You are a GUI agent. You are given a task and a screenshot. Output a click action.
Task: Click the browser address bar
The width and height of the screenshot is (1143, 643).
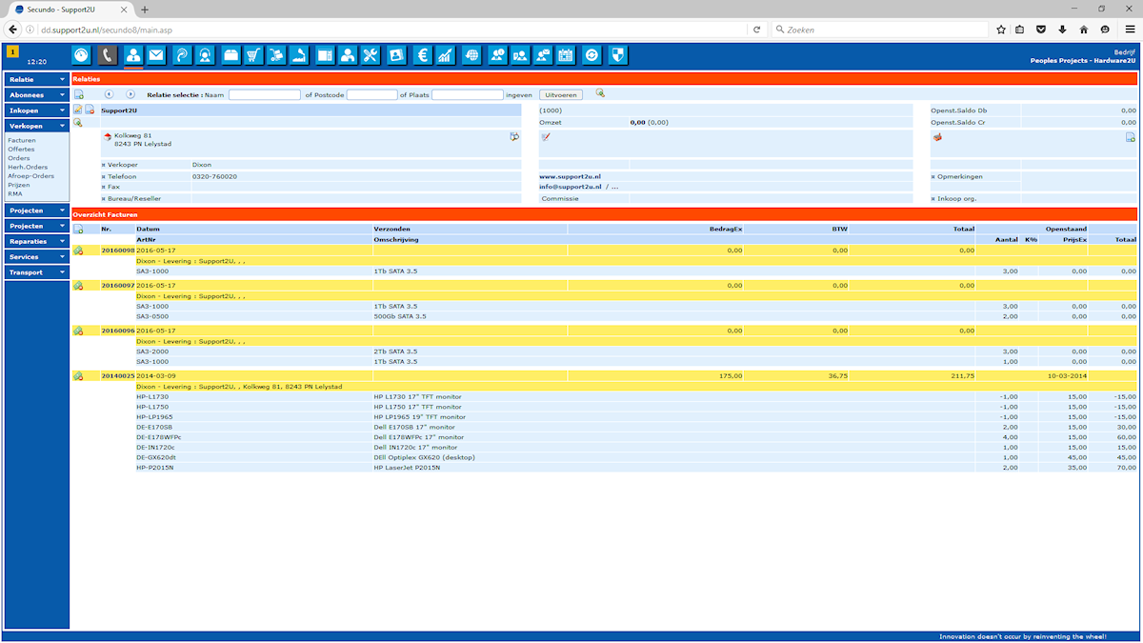[x=391, y=30]
